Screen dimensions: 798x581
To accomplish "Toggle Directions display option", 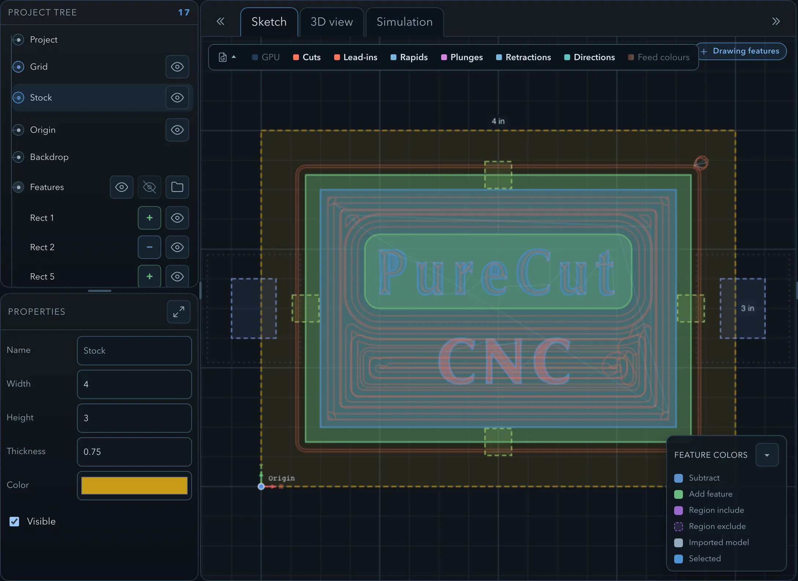I will (590, 57).
